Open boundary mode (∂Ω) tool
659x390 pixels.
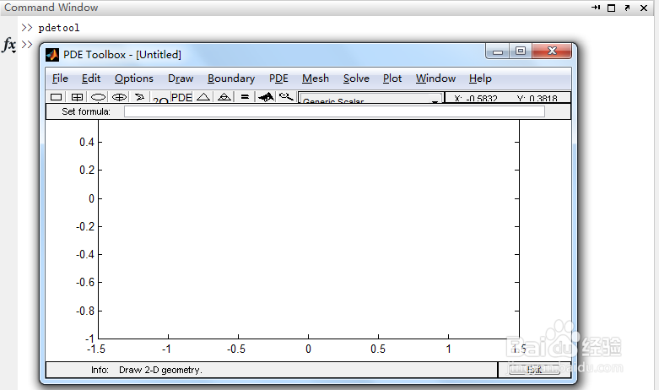click(160, 98)
